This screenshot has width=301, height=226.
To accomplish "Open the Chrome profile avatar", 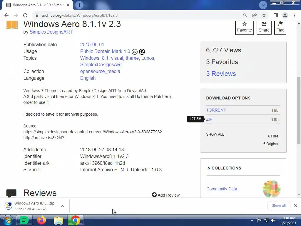I will tap(285, 15).
